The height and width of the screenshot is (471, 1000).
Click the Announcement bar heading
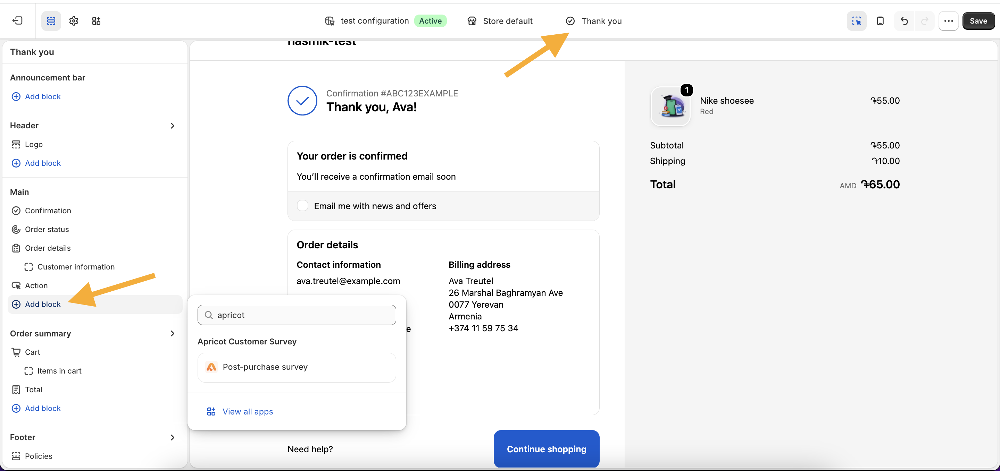(47, 78)
